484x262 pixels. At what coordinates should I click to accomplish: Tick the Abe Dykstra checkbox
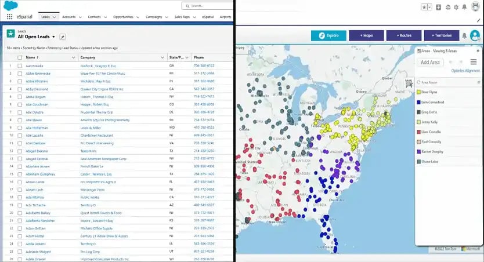(x=20, y=112)
